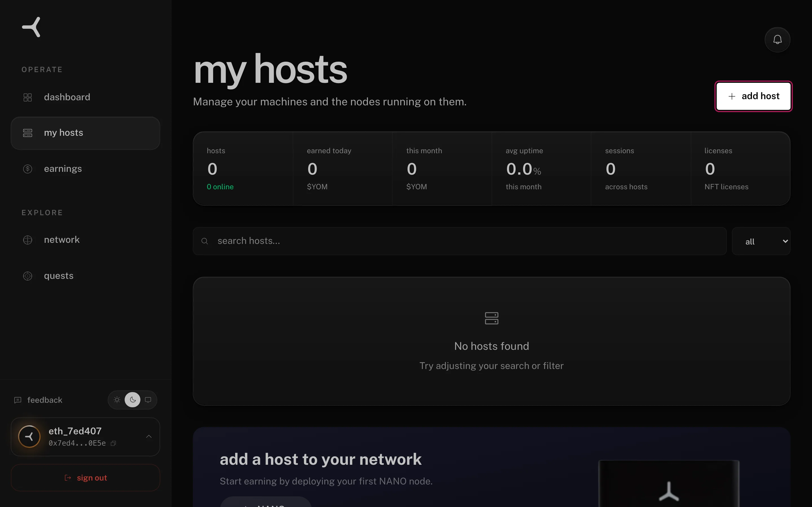Click the add a host to your network heading
812x507 pixels.
click(321, 459)
